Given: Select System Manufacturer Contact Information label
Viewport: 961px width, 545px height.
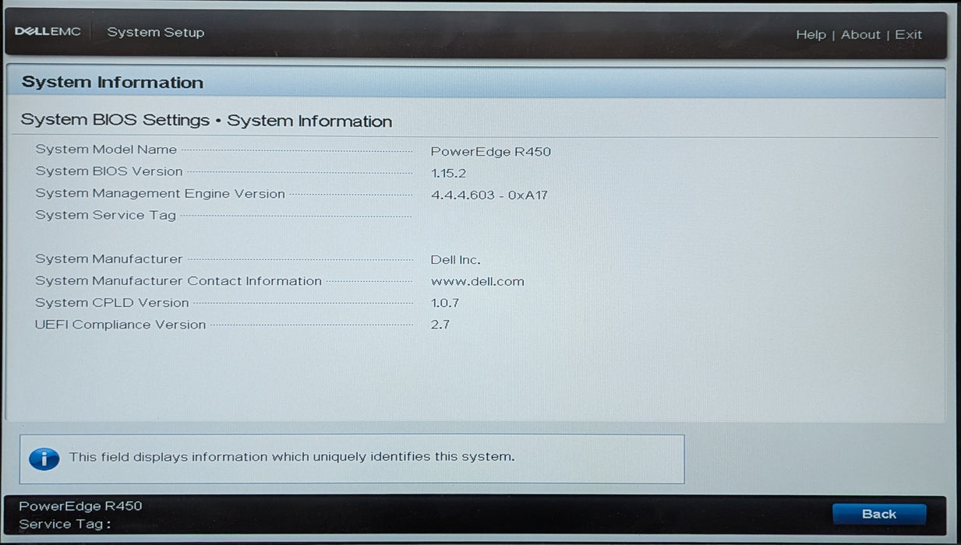Looking at the screenshot, I should (x=178, y=280).
